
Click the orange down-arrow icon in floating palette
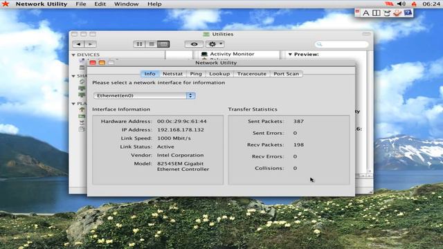tap(397, 13)
